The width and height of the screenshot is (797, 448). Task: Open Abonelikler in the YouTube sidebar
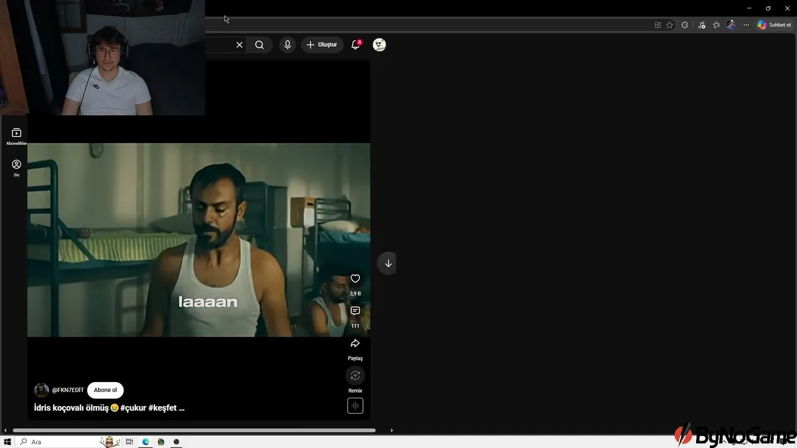[x=16, y=136]
